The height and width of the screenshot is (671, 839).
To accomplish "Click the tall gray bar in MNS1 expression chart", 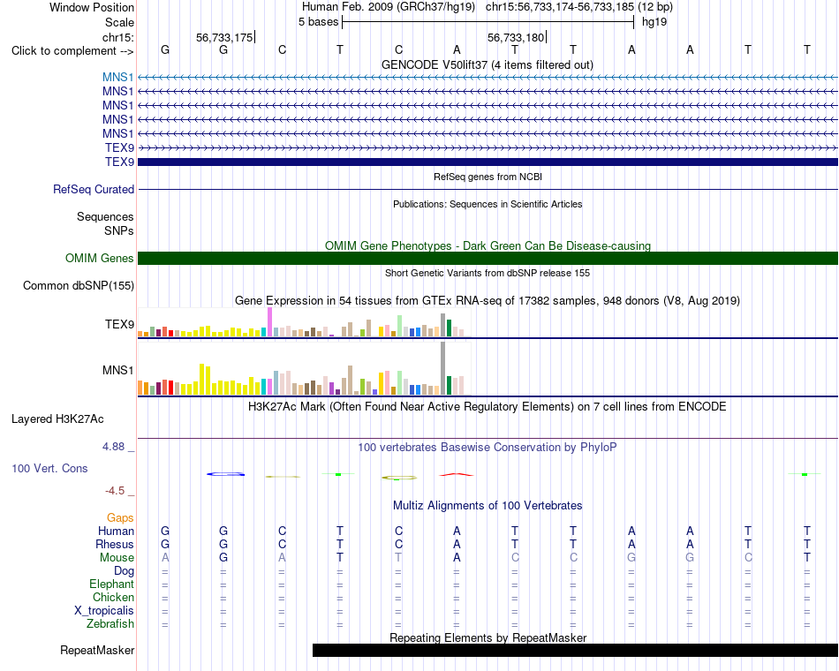I will pyautogui.click(x=443, y=368).
